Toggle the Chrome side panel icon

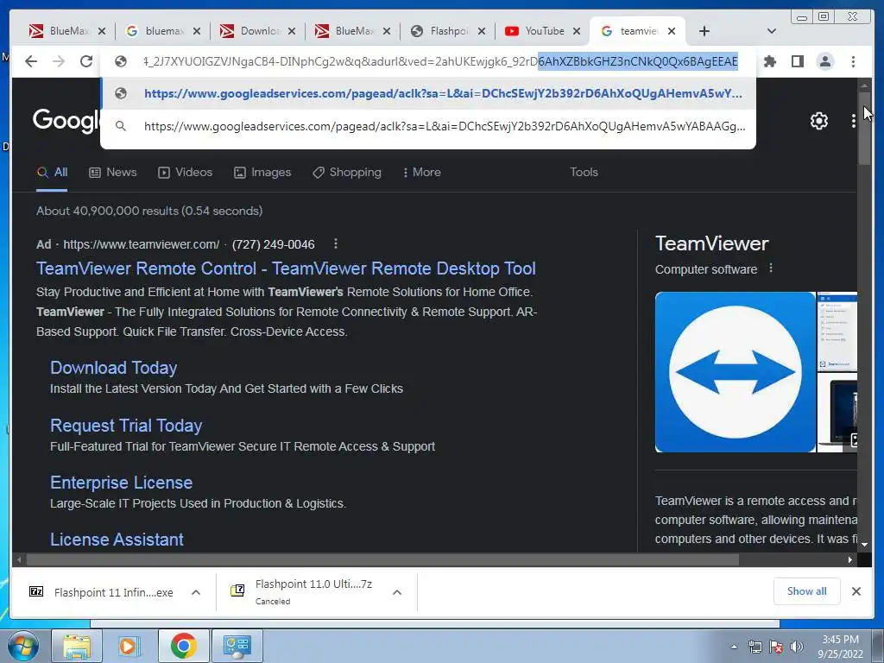click(797, 61)
